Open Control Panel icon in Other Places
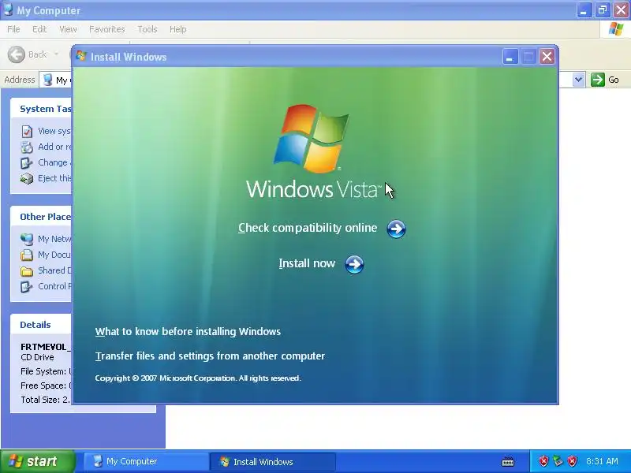Image resolution: width=631 pixels, height=473 pixels. click(x=27, y=286)
